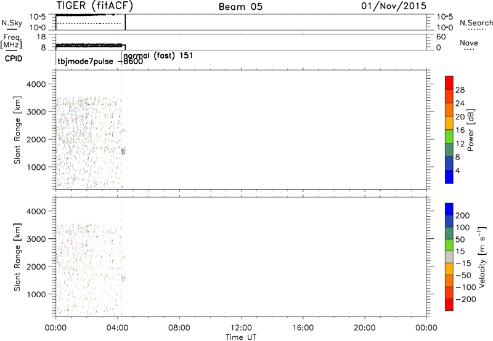Click the '20:00' time axis label

click(365, 328)
